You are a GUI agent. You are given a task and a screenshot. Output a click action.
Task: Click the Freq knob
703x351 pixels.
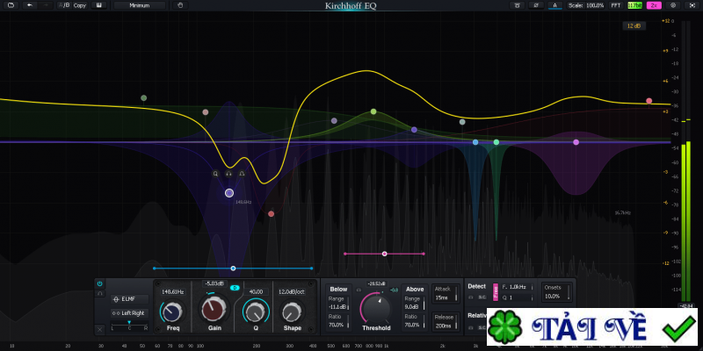[172, 311]
